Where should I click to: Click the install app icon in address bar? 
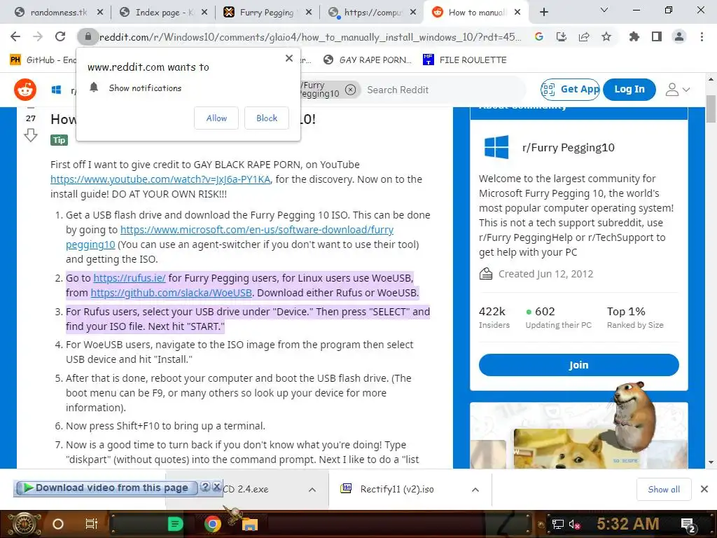tap(562, 36)
